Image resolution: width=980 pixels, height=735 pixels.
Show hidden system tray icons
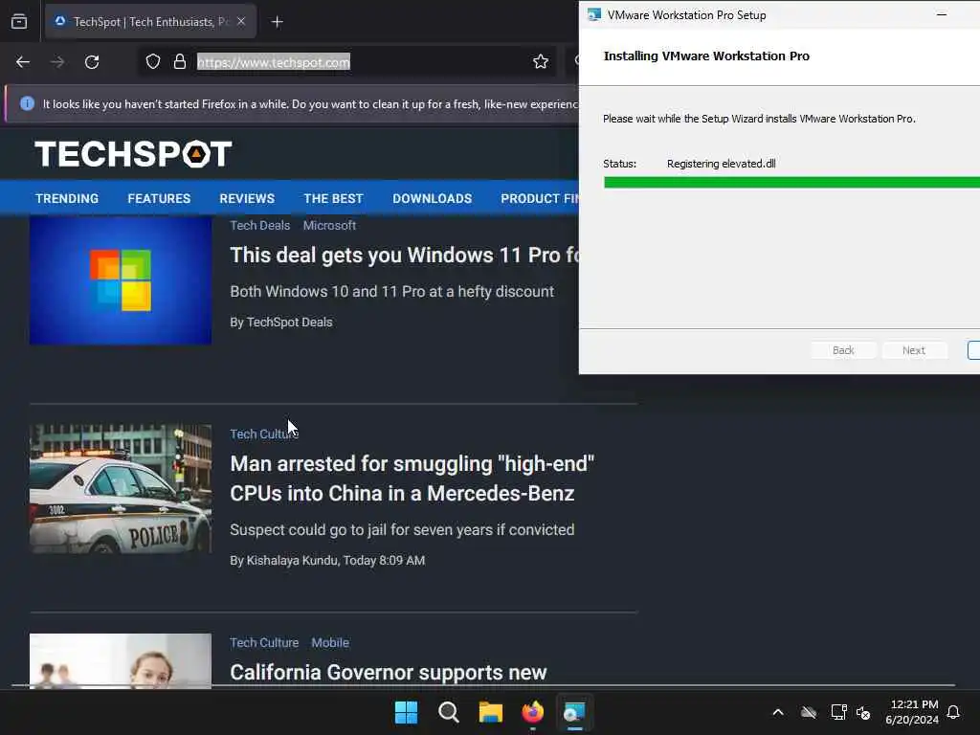[778, 712]
